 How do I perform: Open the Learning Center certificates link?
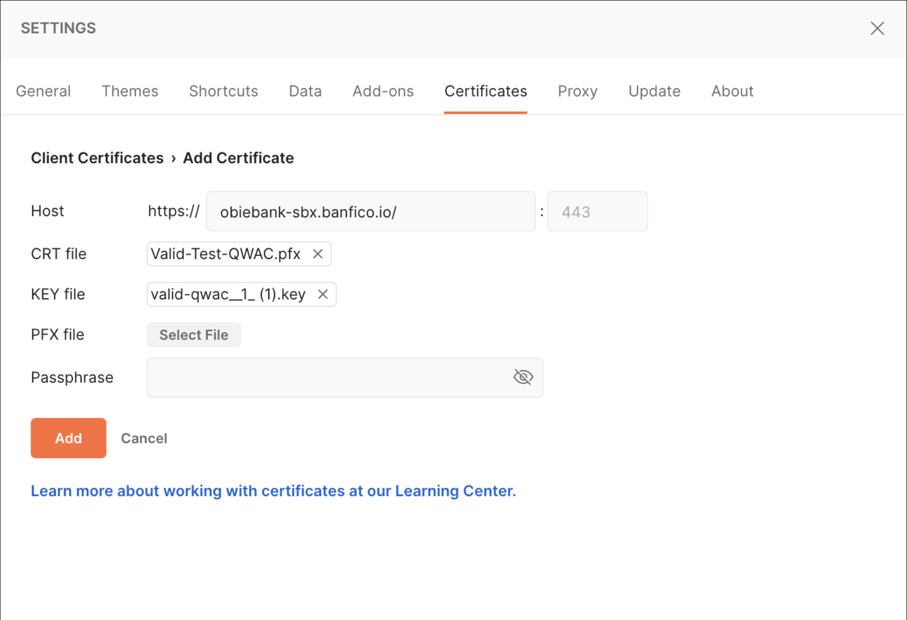point(273,491)
